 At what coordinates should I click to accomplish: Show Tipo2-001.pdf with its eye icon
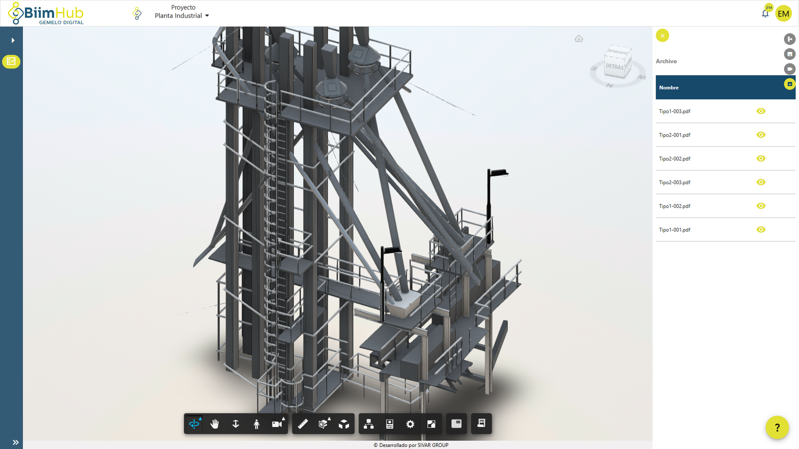(761, 134)
